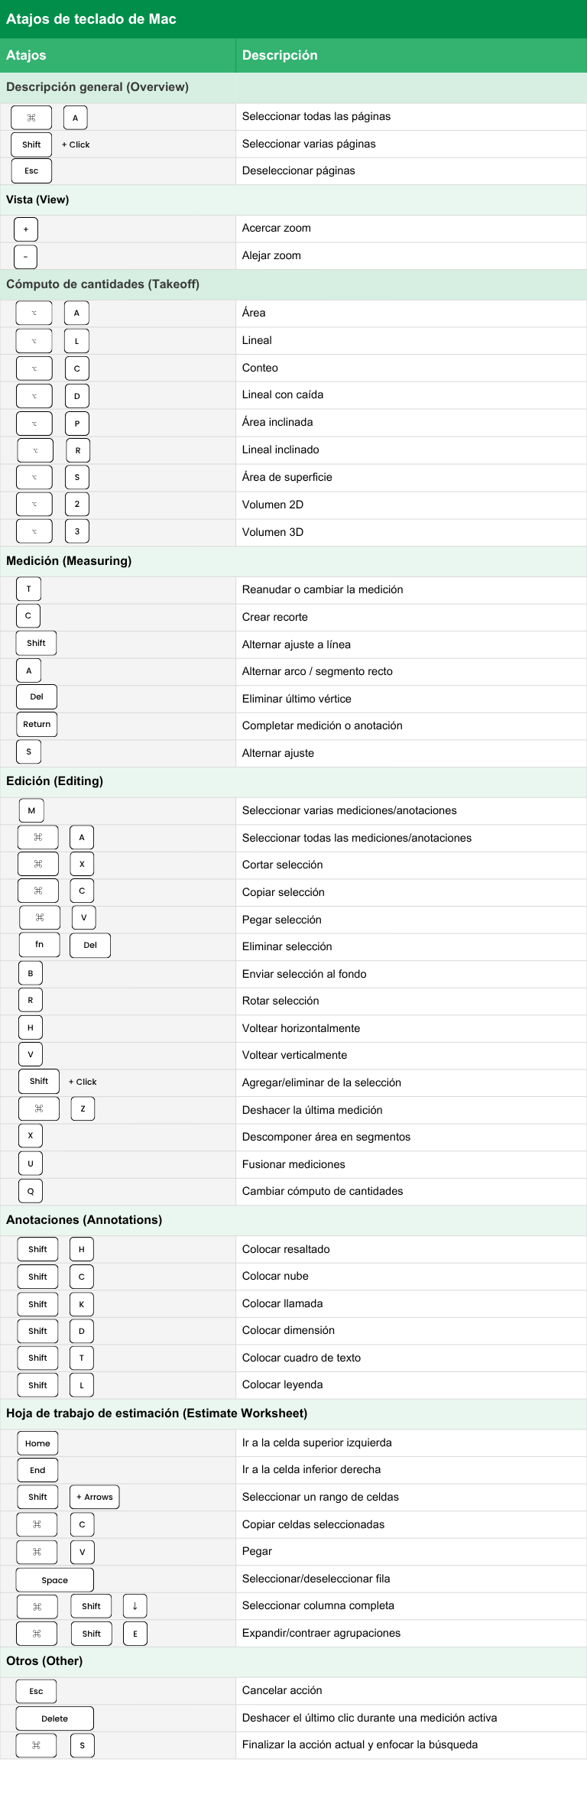The image size is (587, 1798).
Task: Click the Anotaciones (Annotations) section heading
Action: [x=84, y=1220]
